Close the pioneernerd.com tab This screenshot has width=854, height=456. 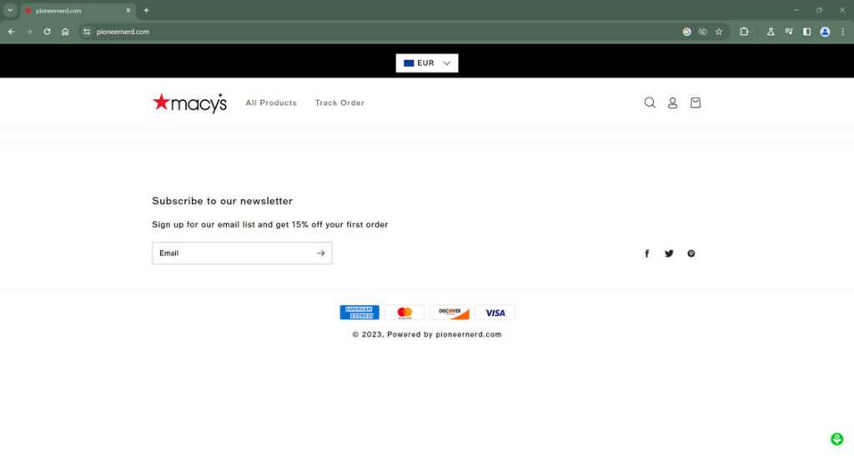point(128,10)
